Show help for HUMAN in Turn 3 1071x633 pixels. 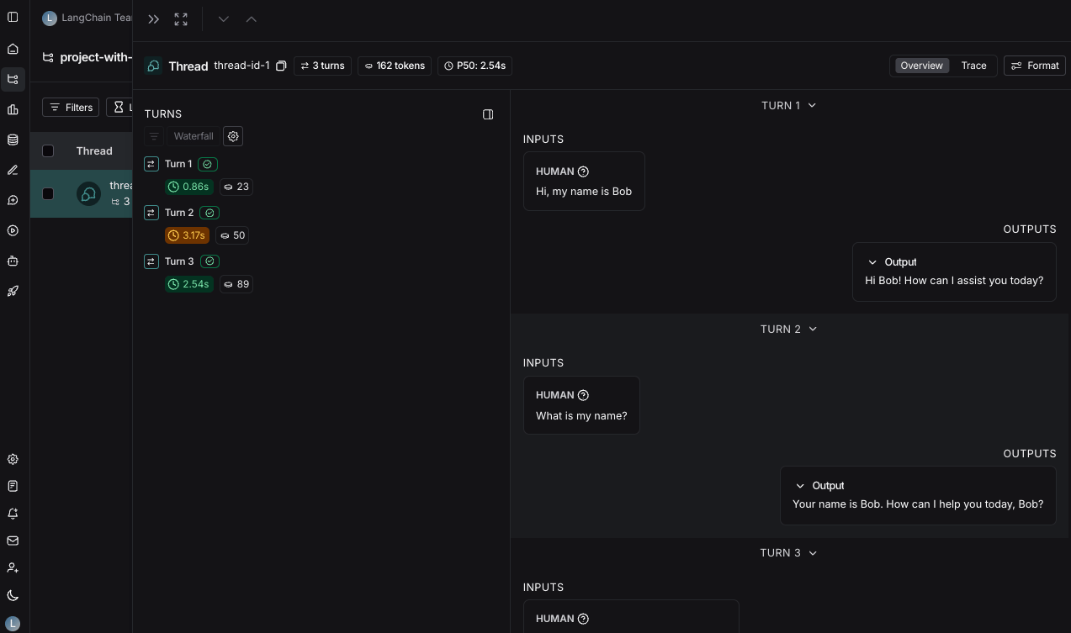click(x=583, y=619)
